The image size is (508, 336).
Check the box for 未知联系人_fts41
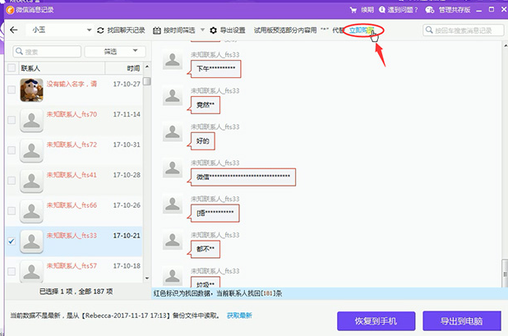12,181
